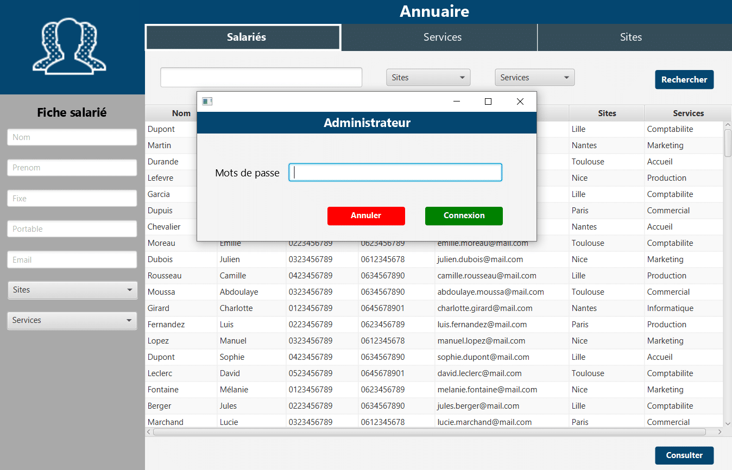Click the Nom column header
The image size is (732, 470).
(181, 113)
